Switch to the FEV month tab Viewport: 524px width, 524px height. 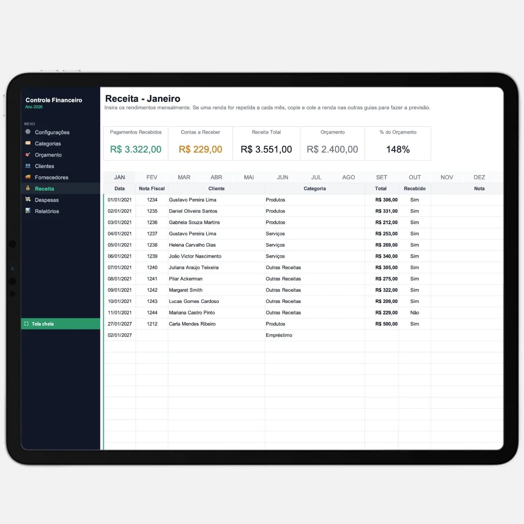coord(152,177)
